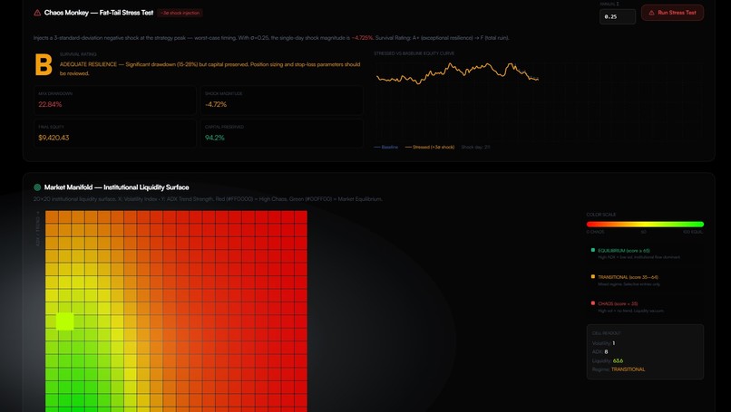731x412 pixels.
Task: Select the Capital Preserved 94.2% card
Action: pos(281,134)
